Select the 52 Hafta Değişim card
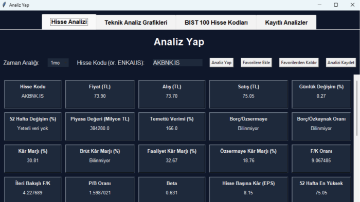Screen dimensions: 360x202 click(32, 126)
